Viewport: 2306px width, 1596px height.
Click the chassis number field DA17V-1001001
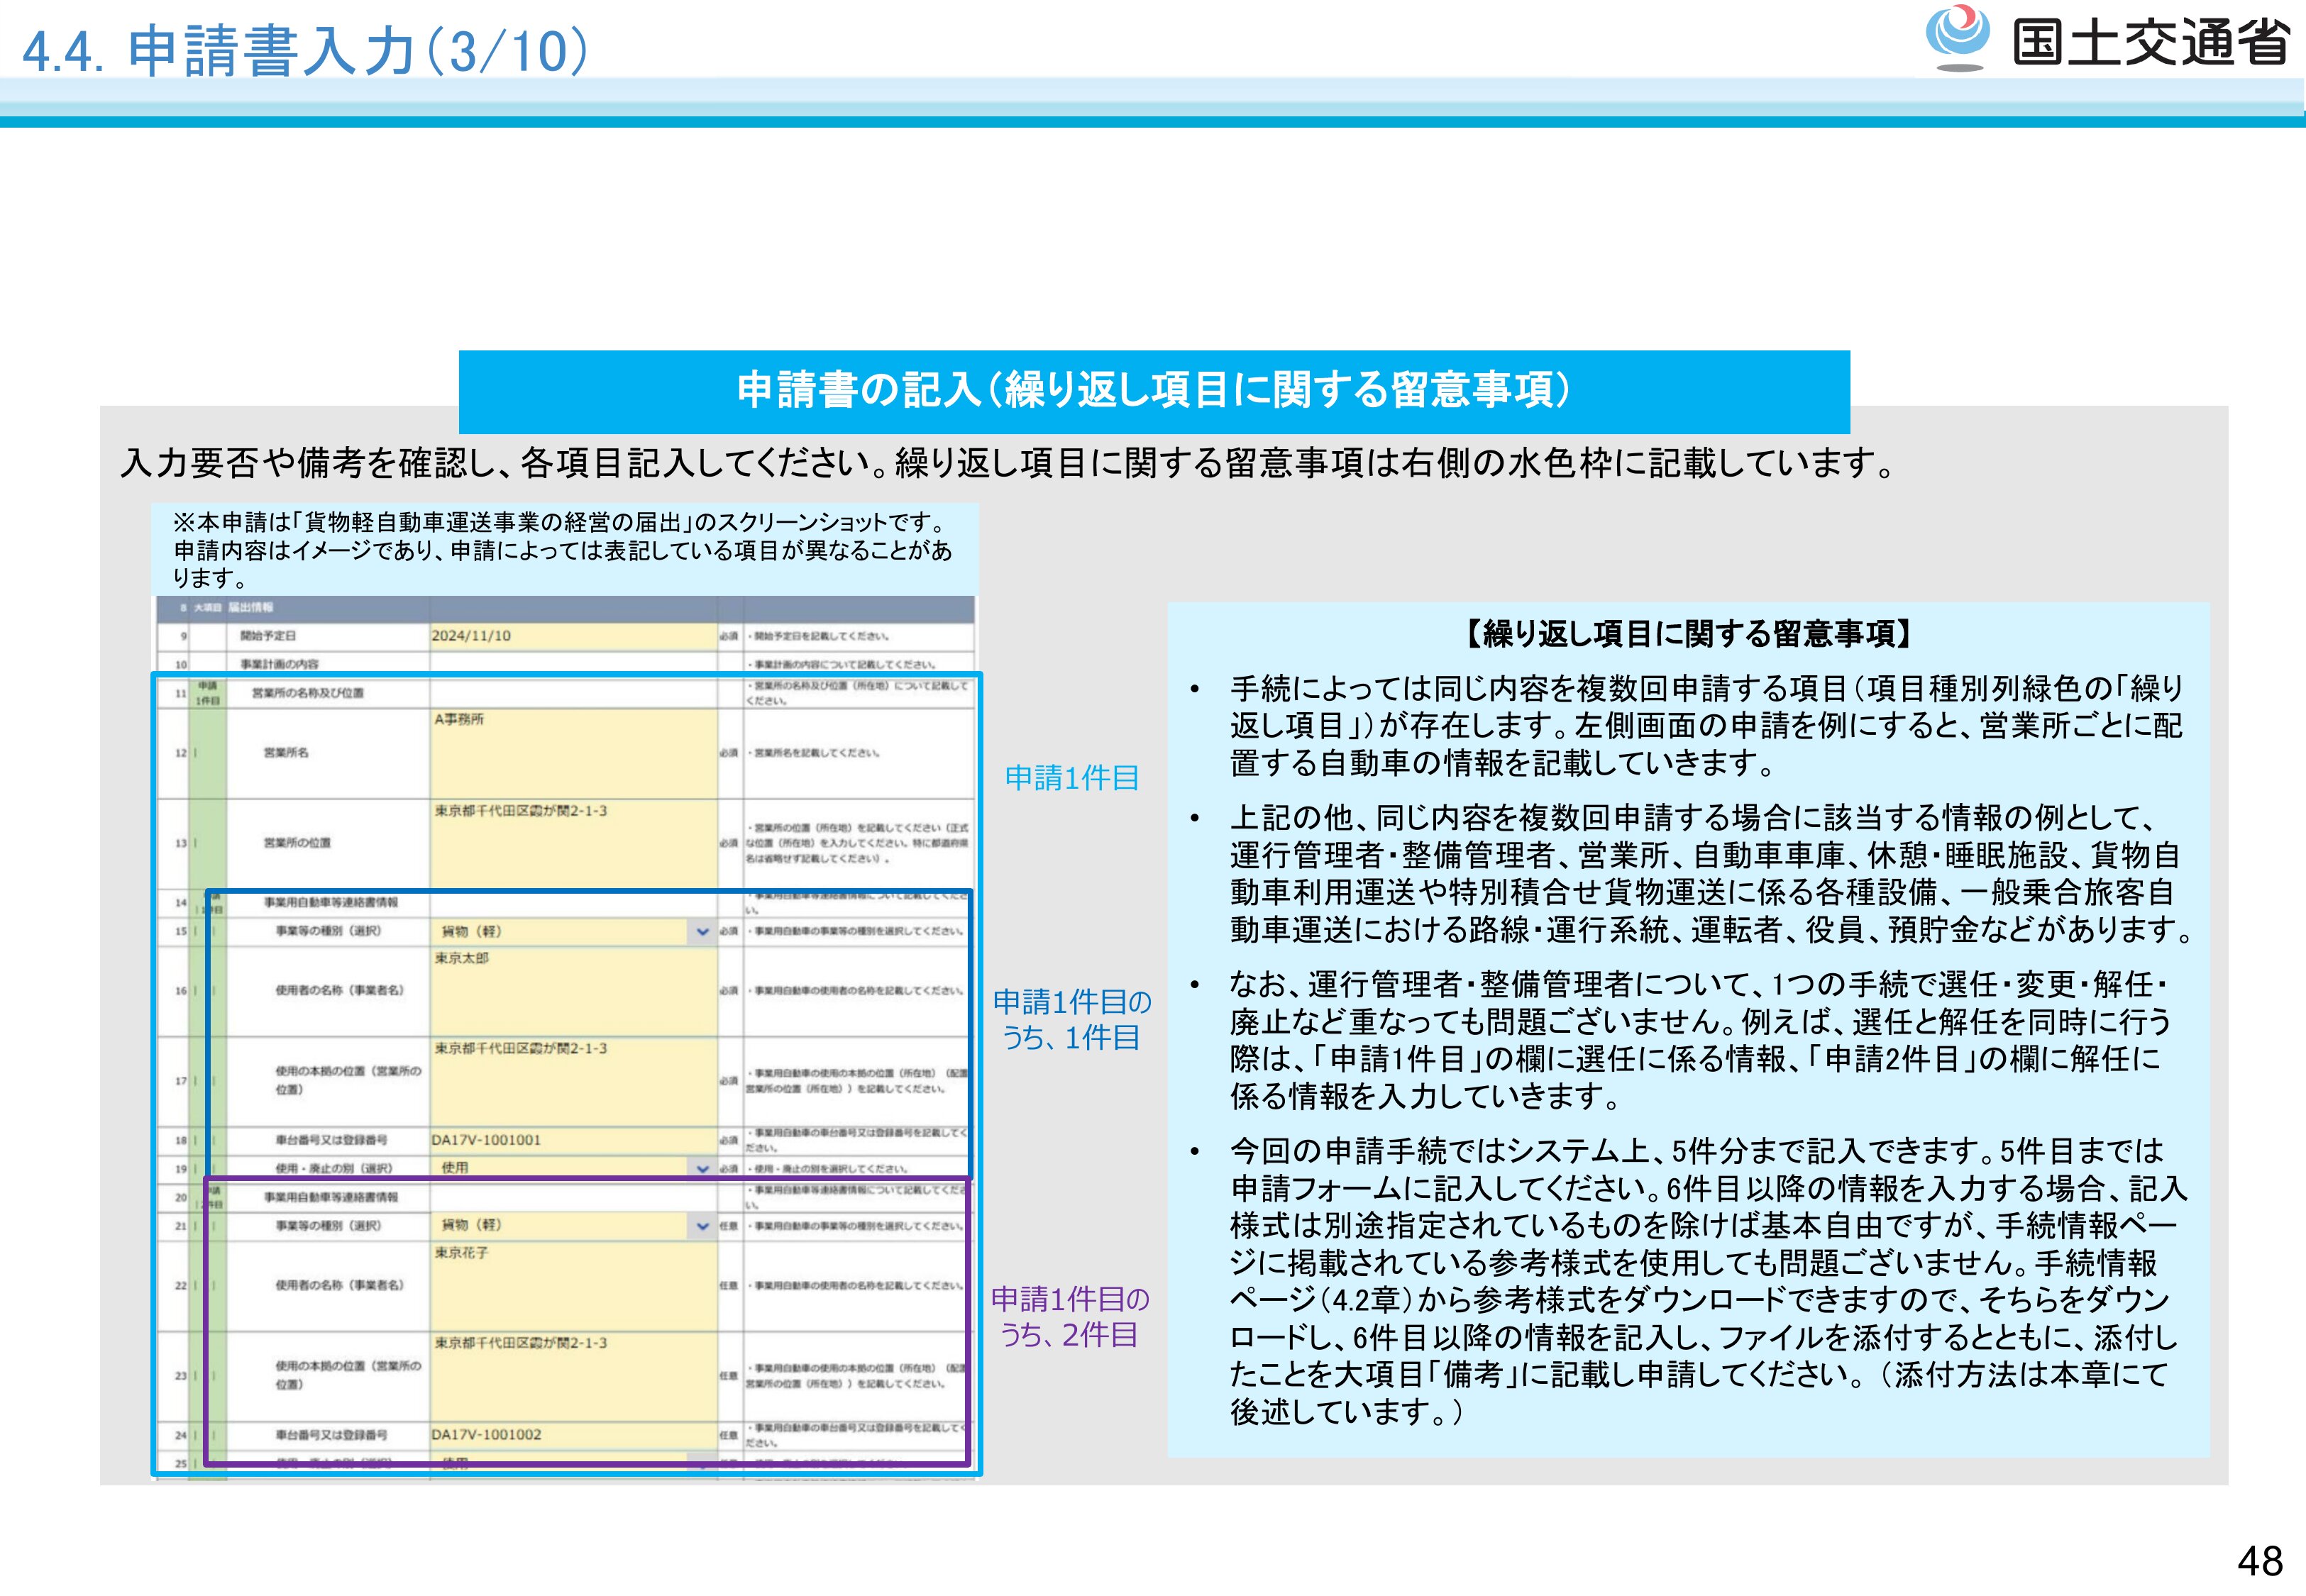tap(573, 1140)
